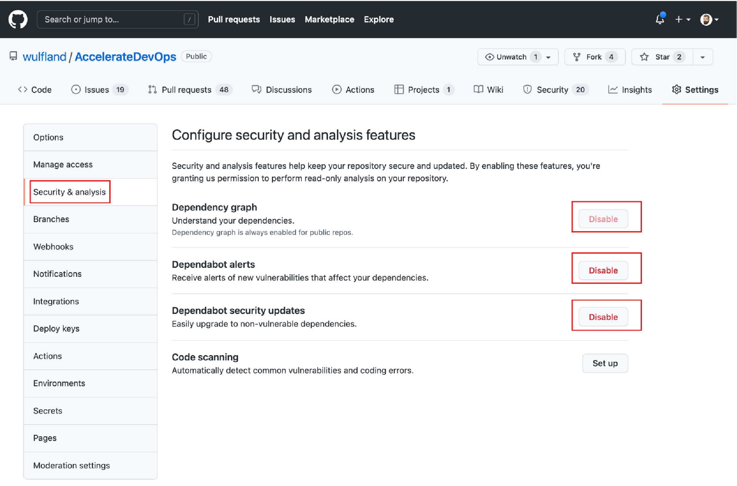Screen dimensions: 737x486
Task: Click the Search or jump to field
Action: tap(118, 19)
